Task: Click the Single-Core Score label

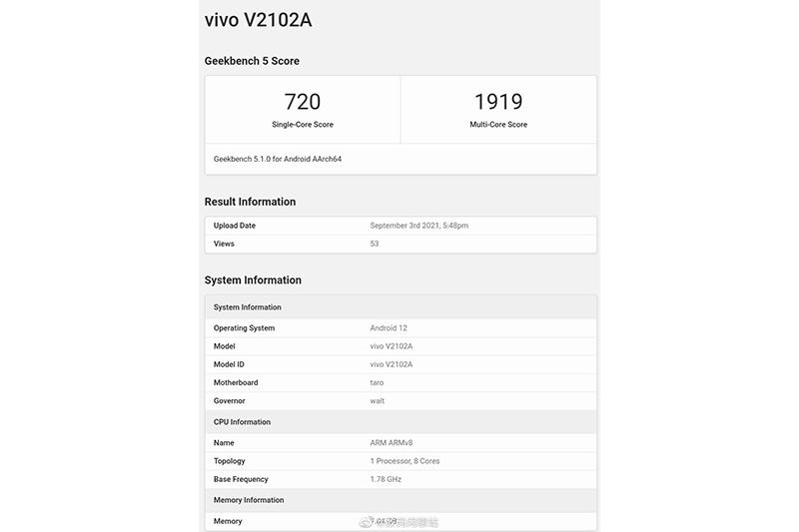Action: coord(303,125)
